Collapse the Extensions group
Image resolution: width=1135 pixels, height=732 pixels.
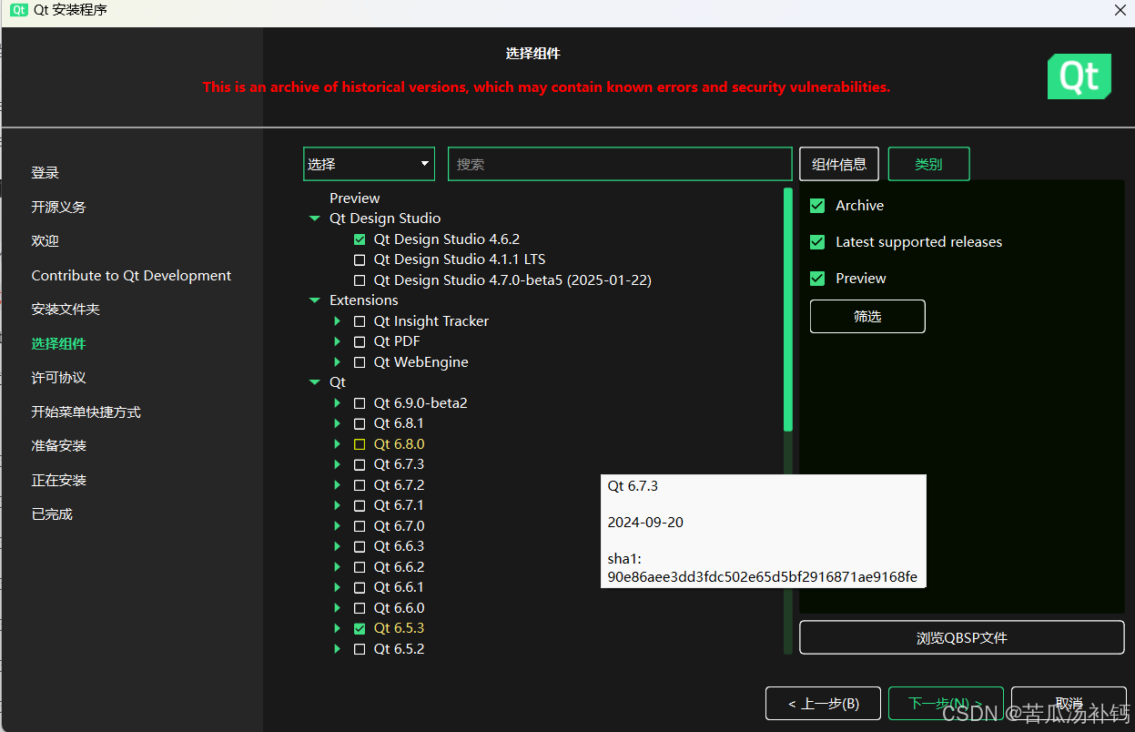click(315, 300)
